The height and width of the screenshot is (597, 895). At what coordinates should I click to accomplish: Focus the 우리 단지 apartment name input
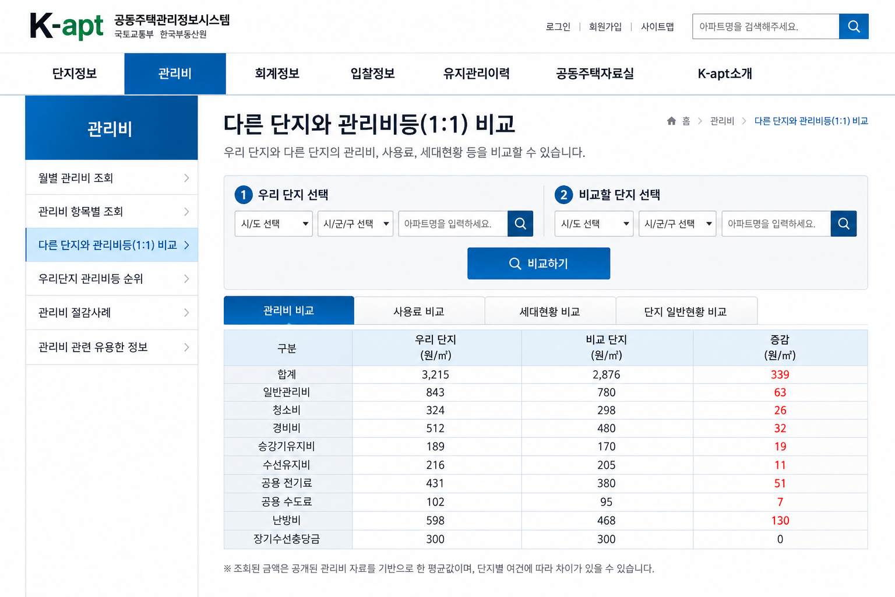pyautogui.click(x=453, y=224)
